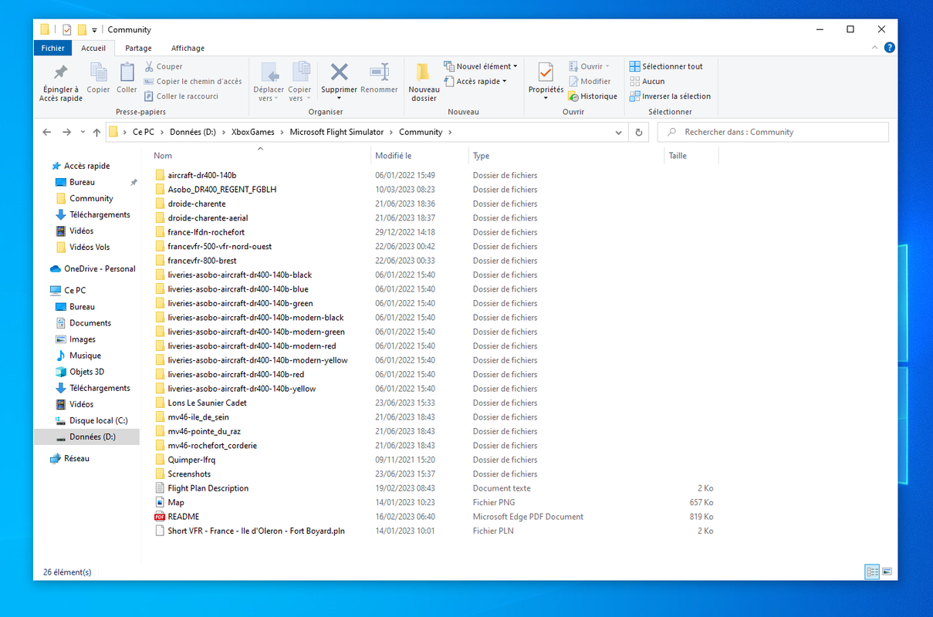Viewport: 933px width, 617px height.
Task: Switch to the Affichage tab
Action: coord(188,48)
